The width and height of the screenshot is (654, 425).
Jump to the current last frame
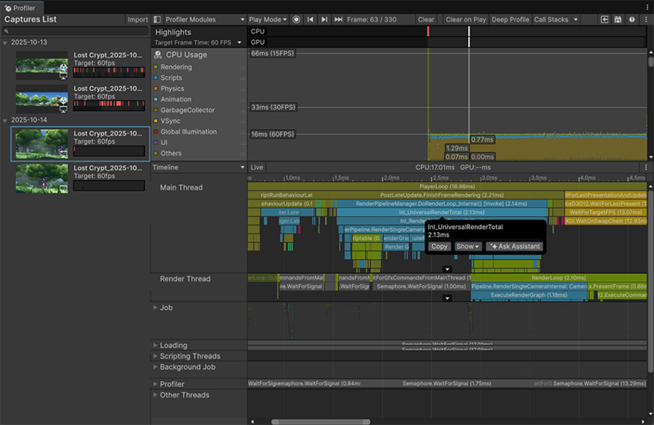click(x=339, y=19)
